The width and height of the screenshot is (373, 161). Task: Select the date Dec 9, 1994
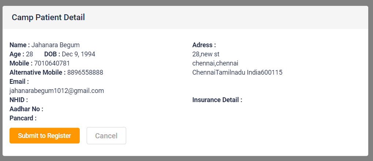point(78,54)
